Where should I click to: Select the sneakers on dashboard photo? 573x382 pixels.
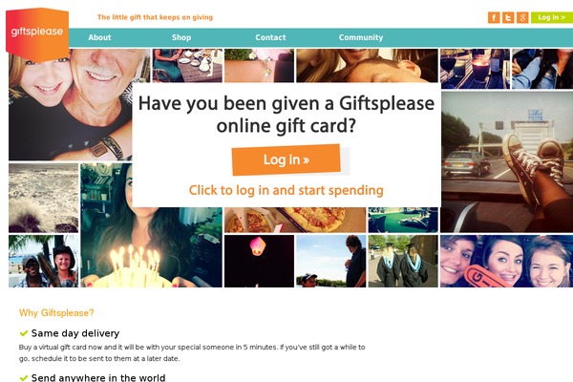tap(507, 162)
